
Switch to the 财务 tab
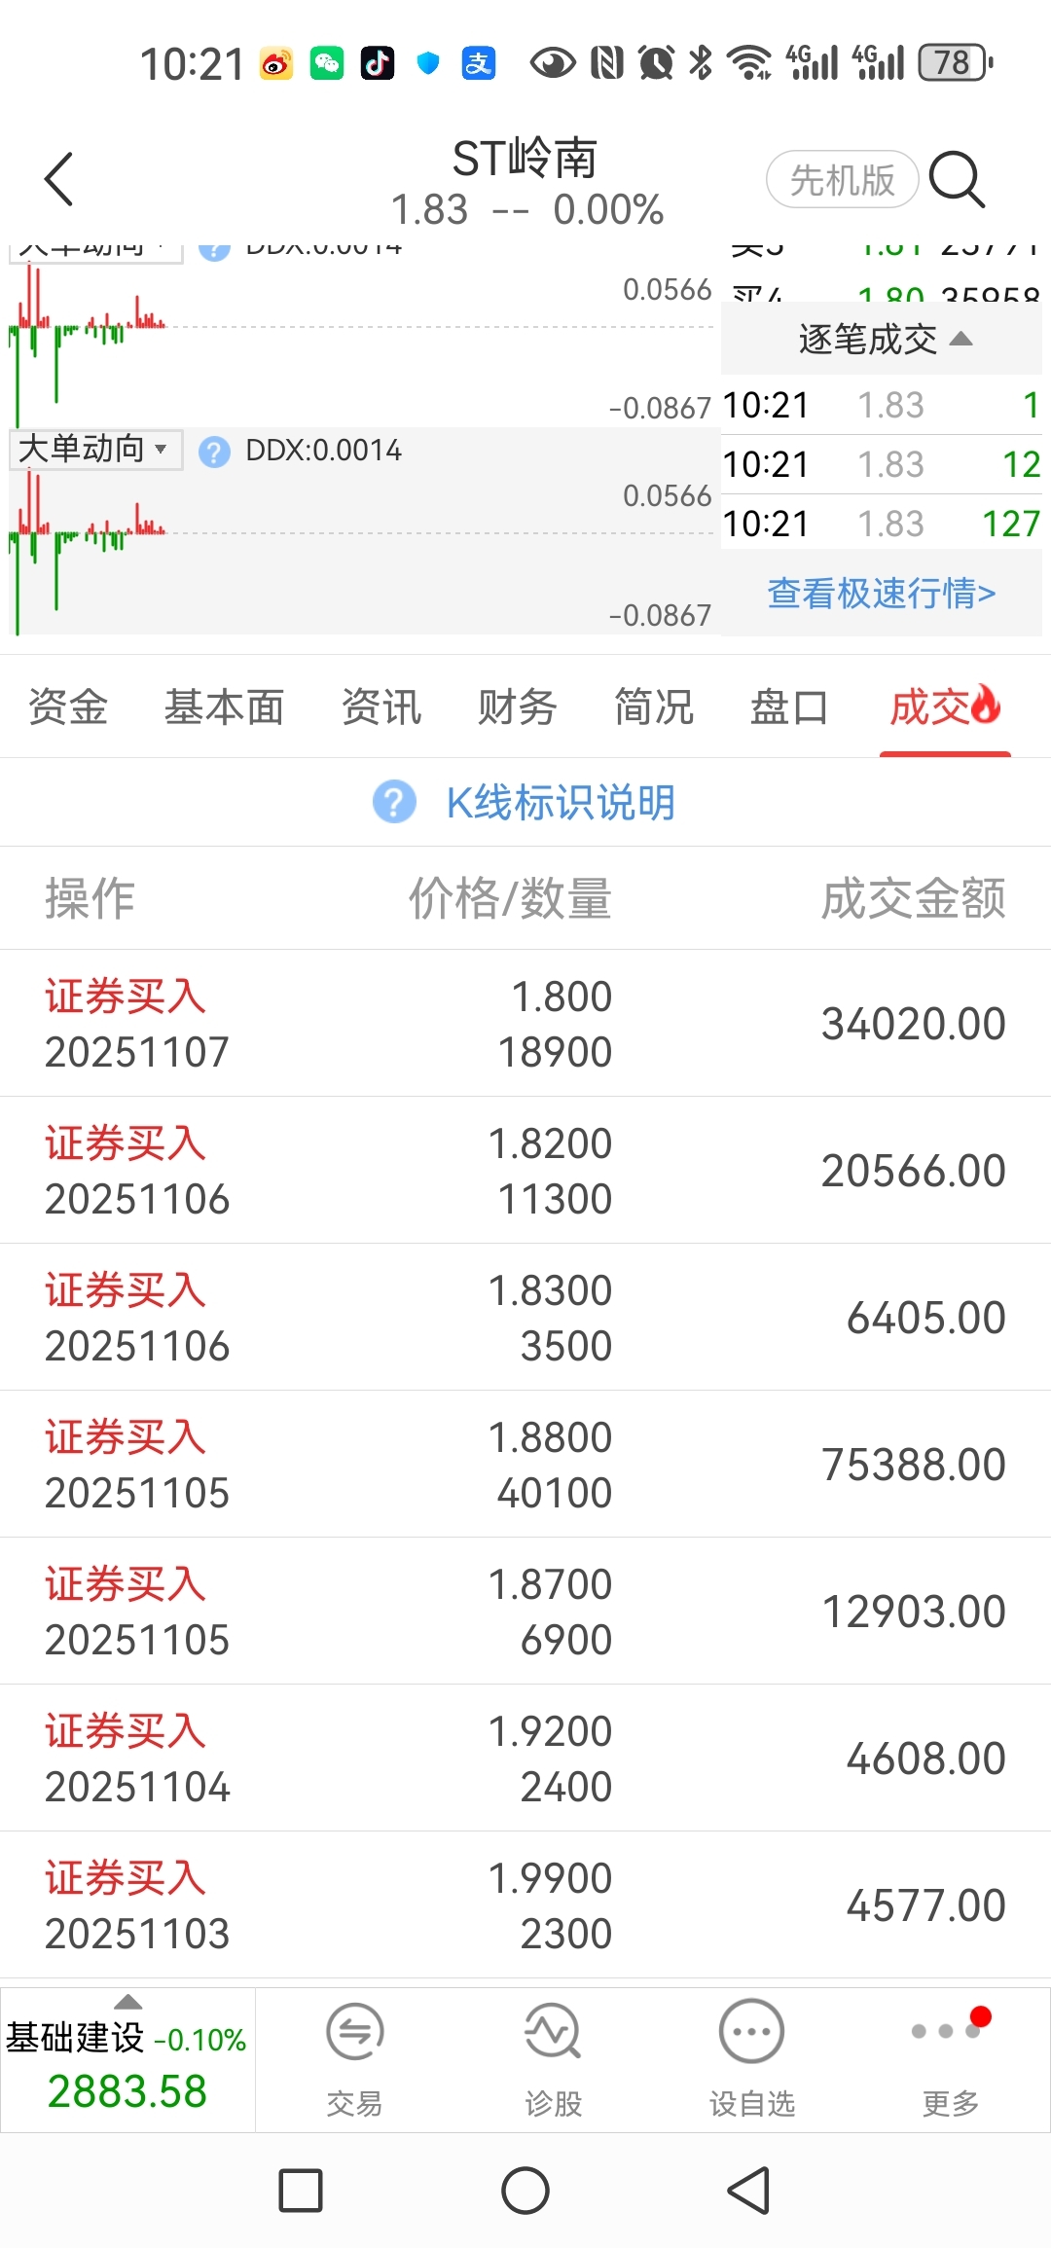[x=517, y=707]
